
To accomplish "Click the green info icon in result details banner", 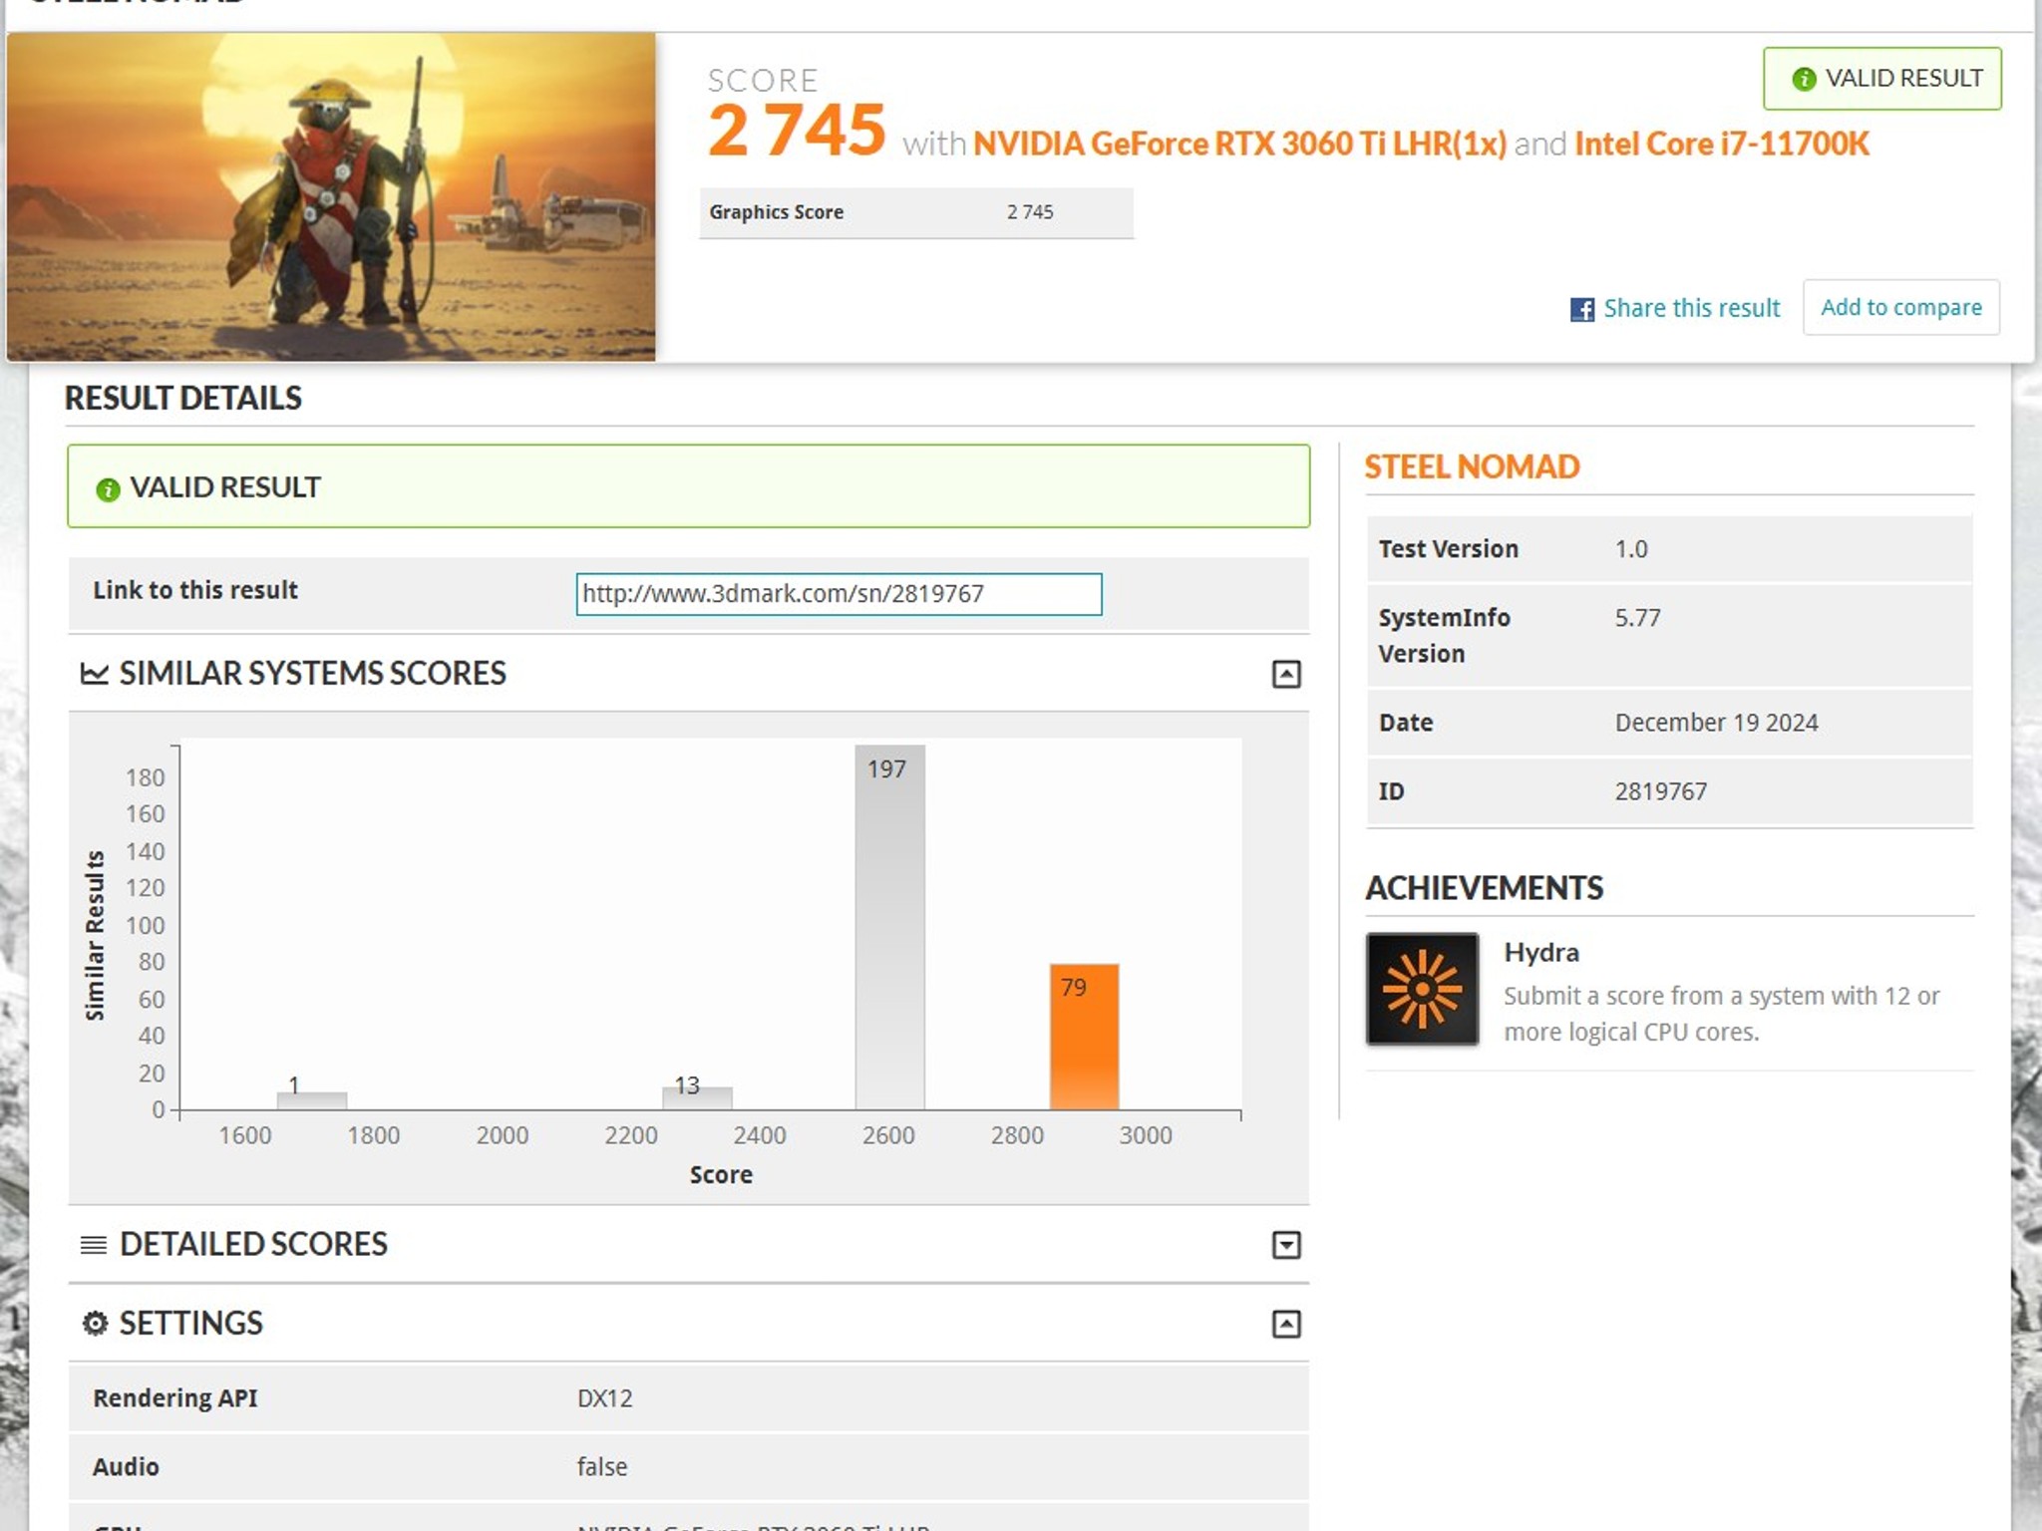I will click(x=108, y=489).
